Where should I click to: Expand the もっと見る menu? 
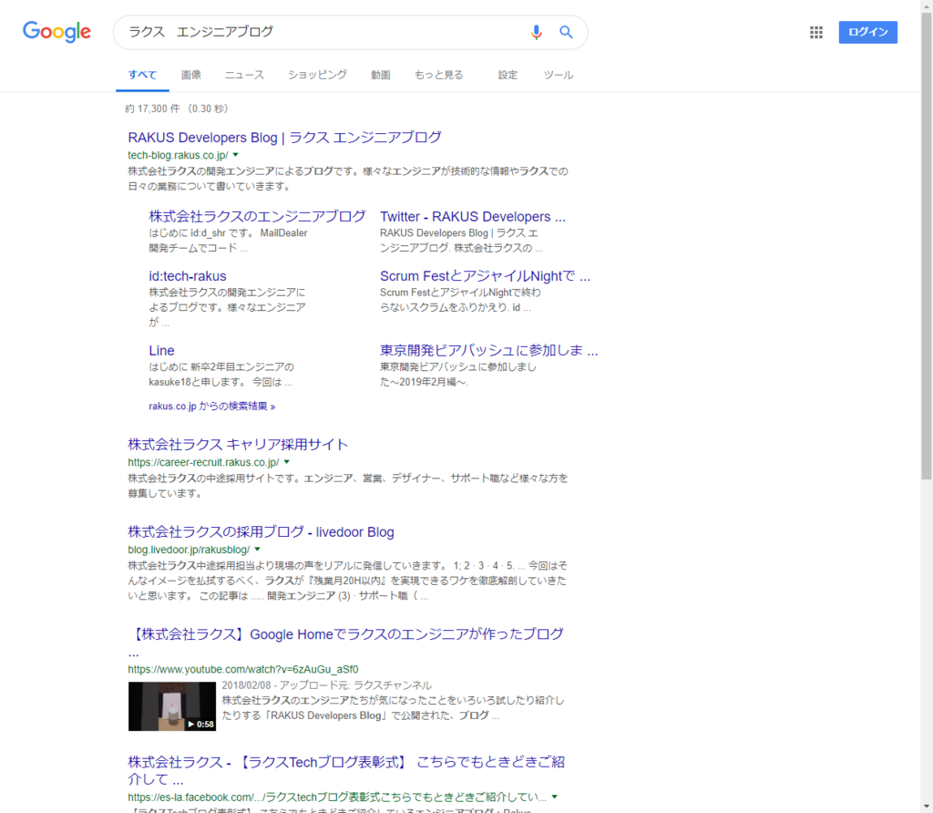point(438,75)
